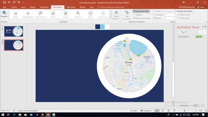The image size is (208, 117).
Task: Switch to the Review tab
Action: tap(83, 7)
